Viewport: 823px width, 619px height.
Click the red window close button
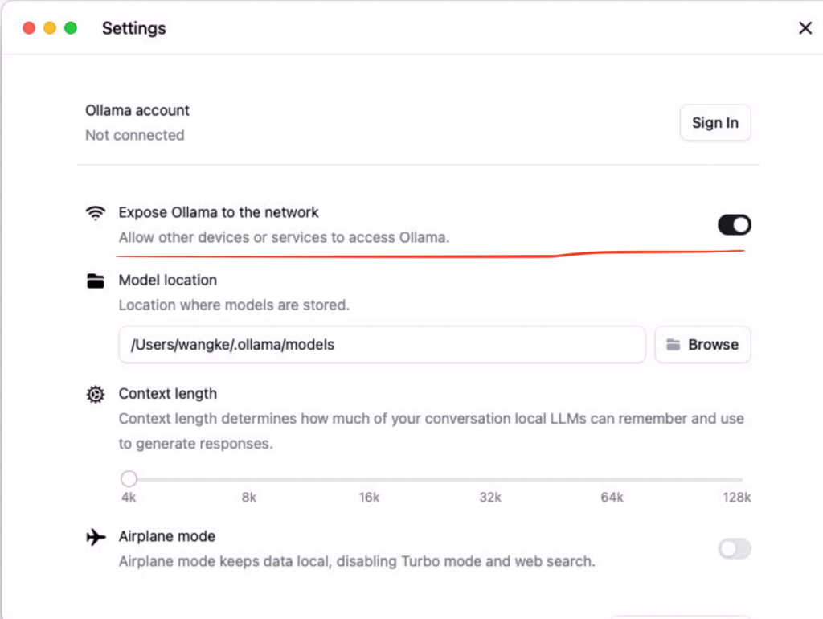[30, 28]
